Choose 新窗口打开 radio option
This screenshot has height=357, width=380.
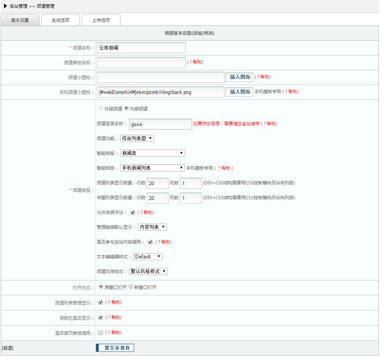click(x=131, y=287)
